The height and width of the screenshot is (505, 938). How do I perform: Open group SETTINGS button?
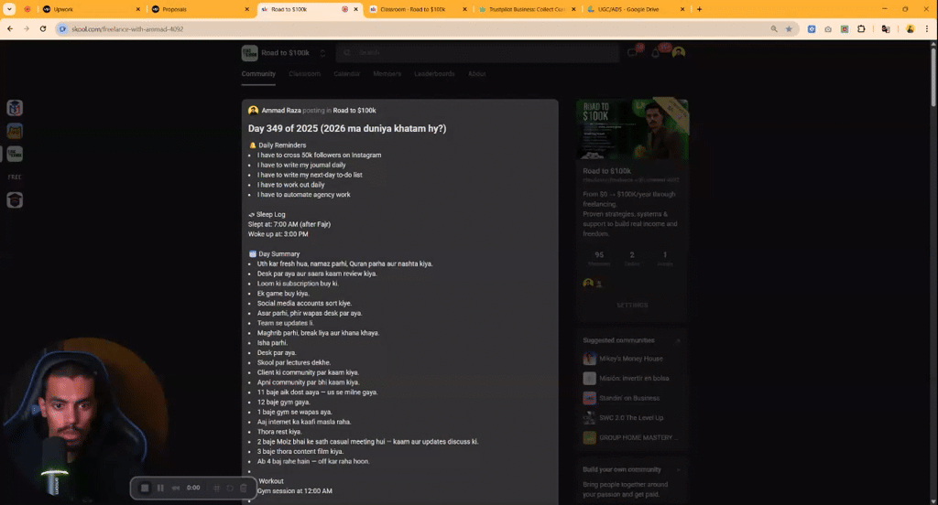pos(632,306)
